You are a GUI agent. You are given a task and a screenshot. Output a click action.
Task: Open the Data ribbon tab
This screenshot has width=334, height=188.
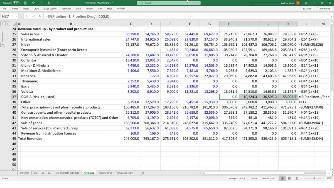[x=78, y=9]
